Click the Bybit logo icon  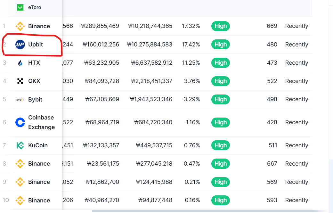[x=20, y=100]
